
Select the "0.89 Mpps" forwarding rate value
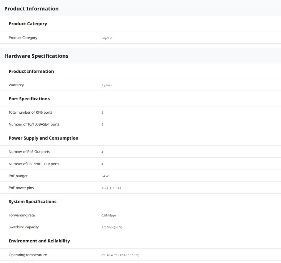tap(109, 216)
